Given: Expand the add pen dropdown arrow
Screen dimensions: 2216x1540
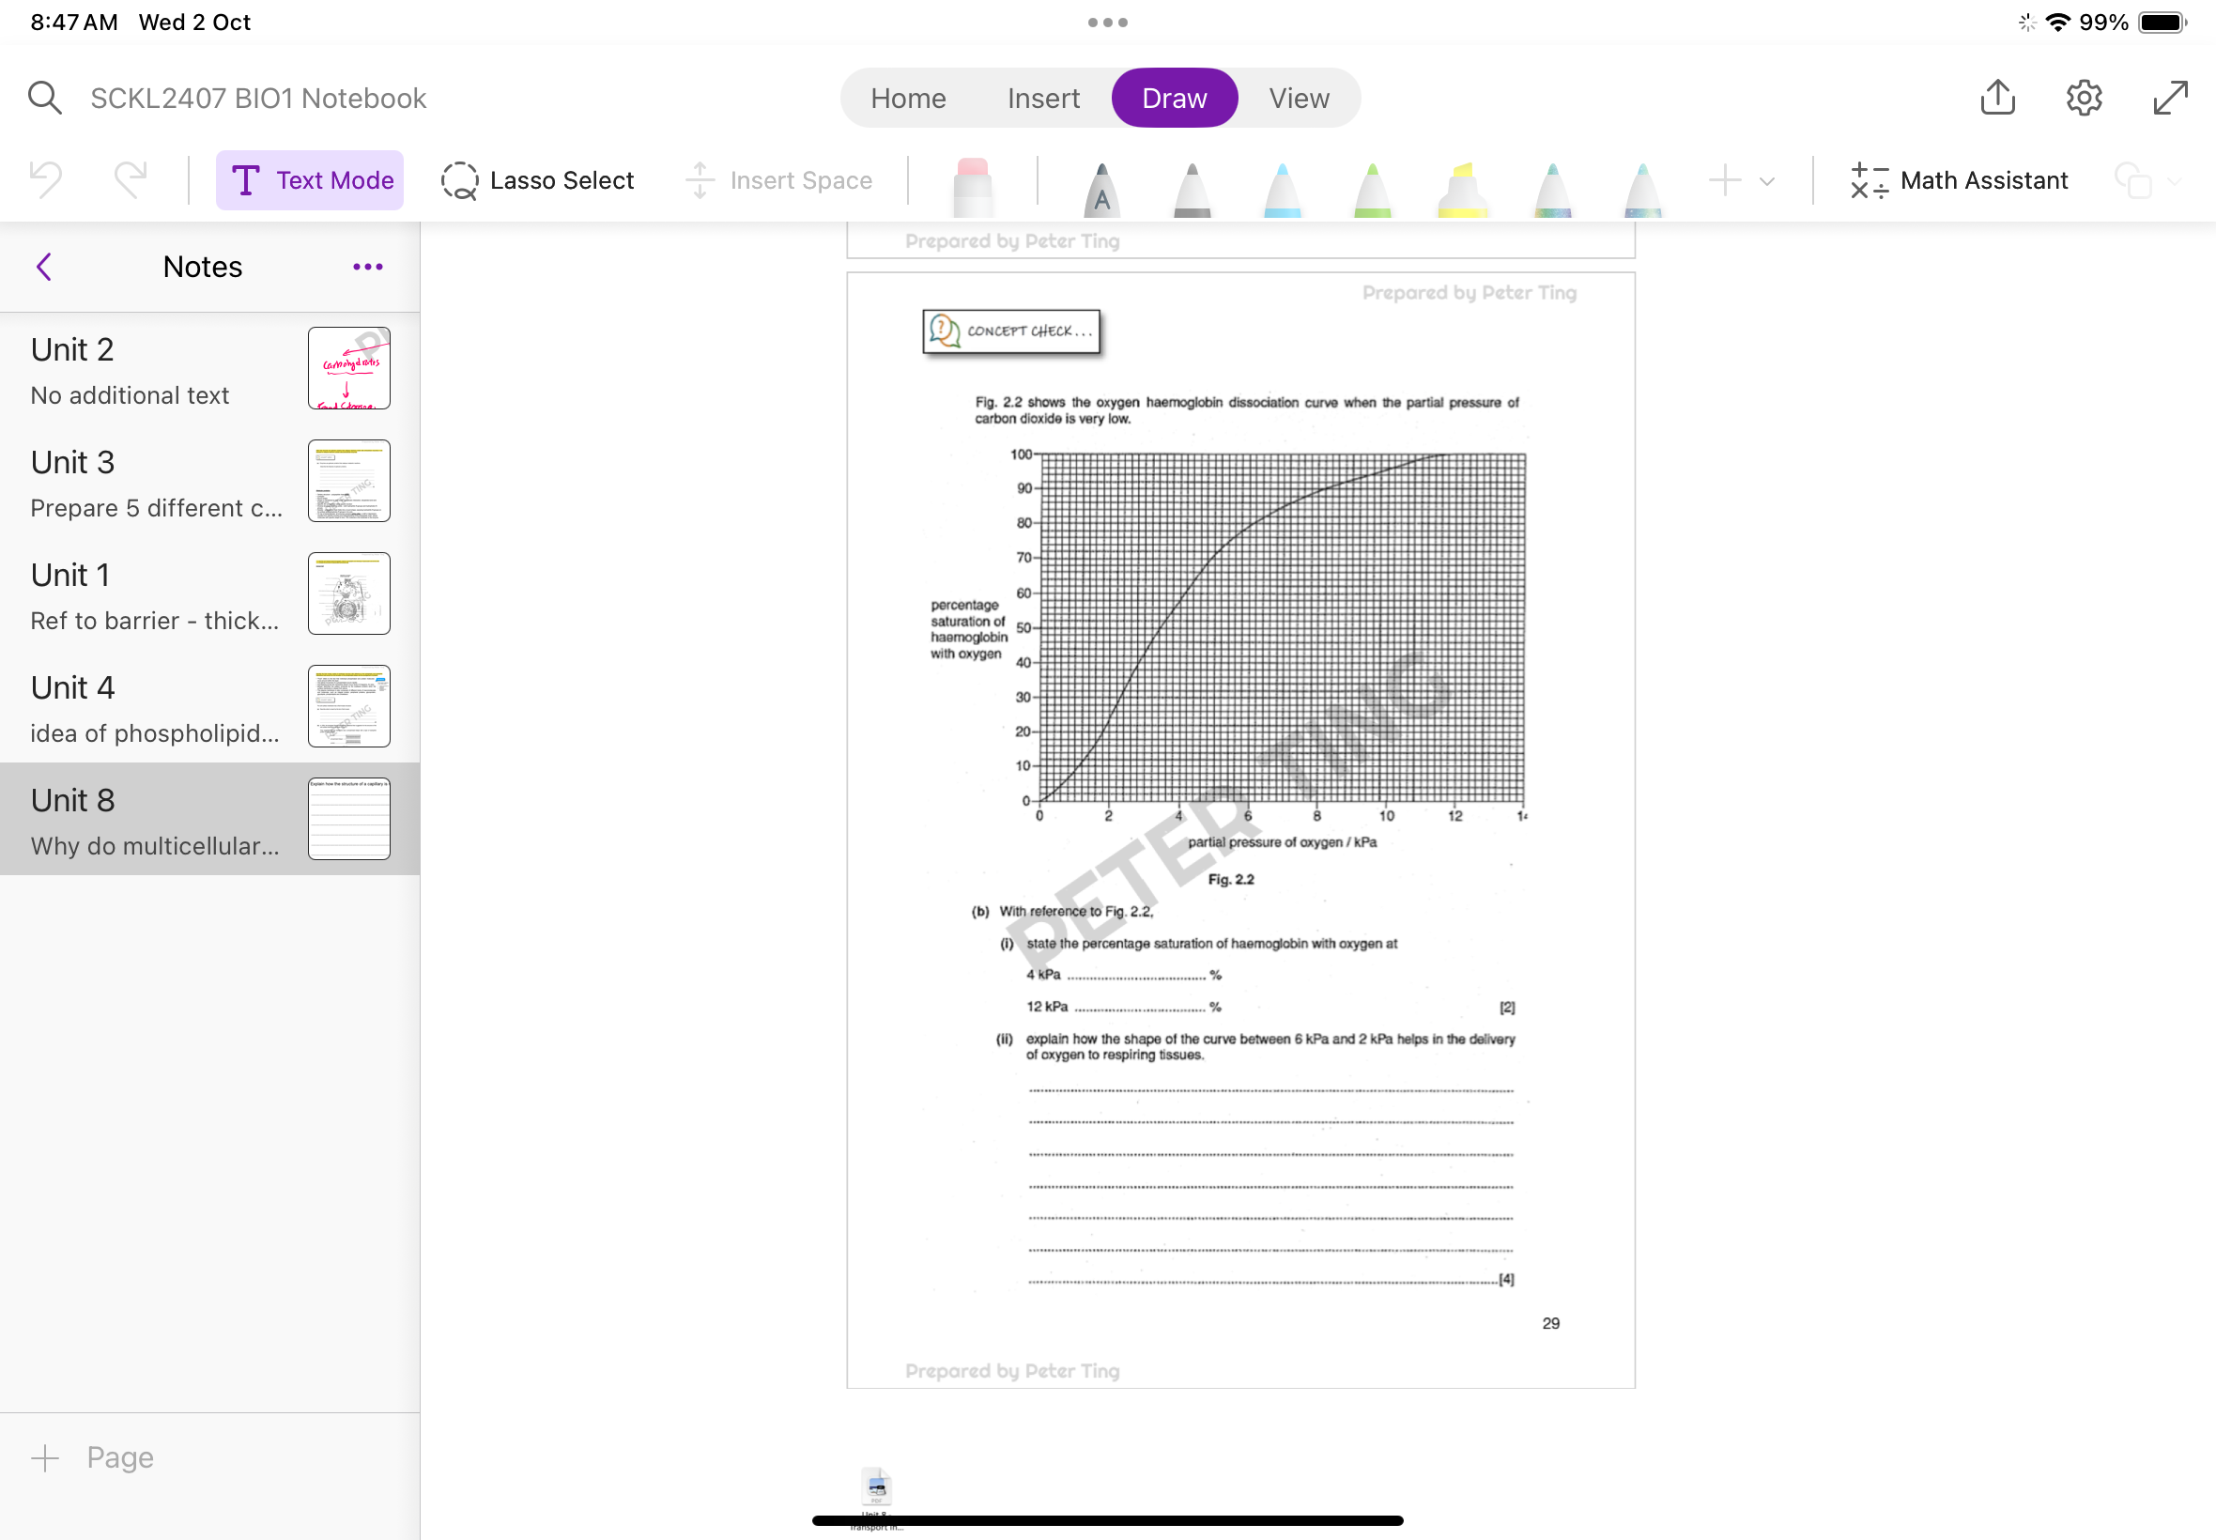Looking at the screenshot, I should tap(1767, 181).
